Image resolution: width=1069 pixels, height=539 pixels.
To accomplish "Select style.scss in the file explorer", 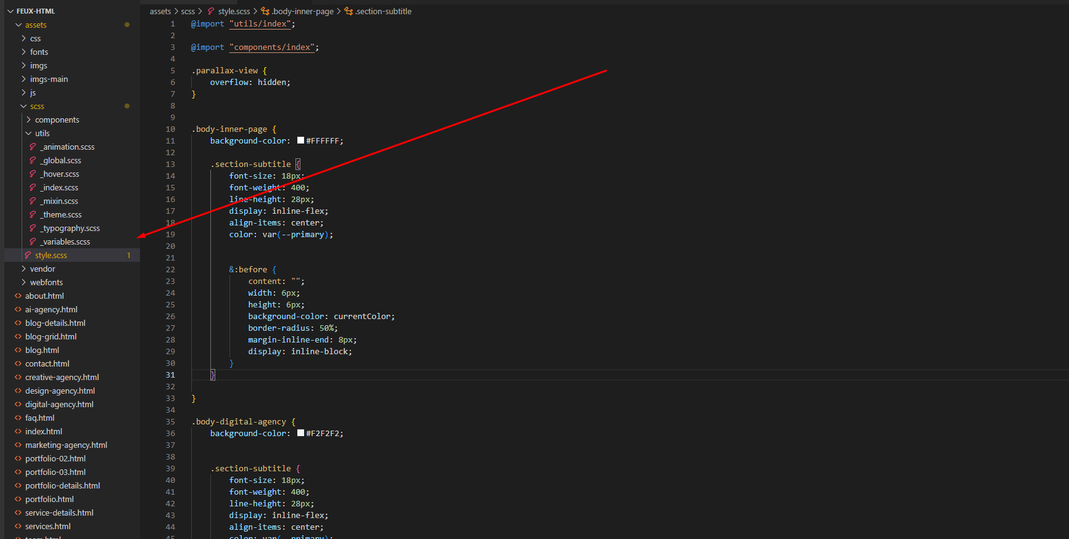I will (51, 255).
